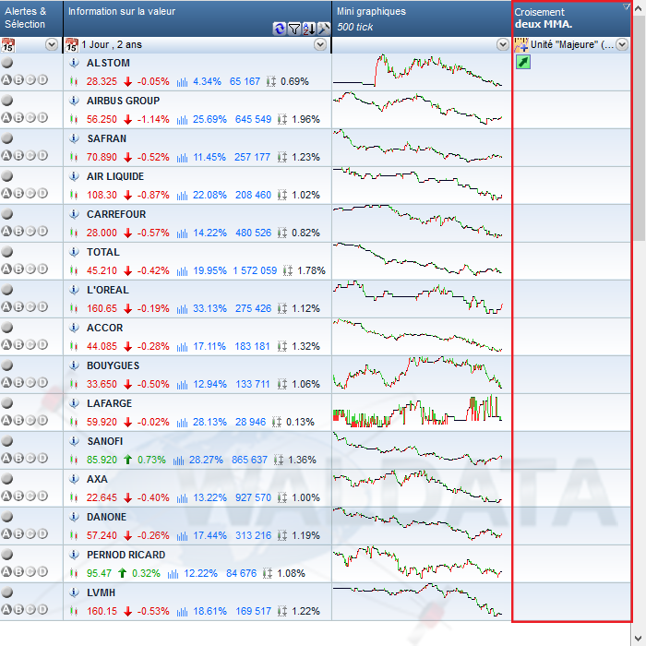Toggle the grey alert dot for ALSTOM

point(7,63)
